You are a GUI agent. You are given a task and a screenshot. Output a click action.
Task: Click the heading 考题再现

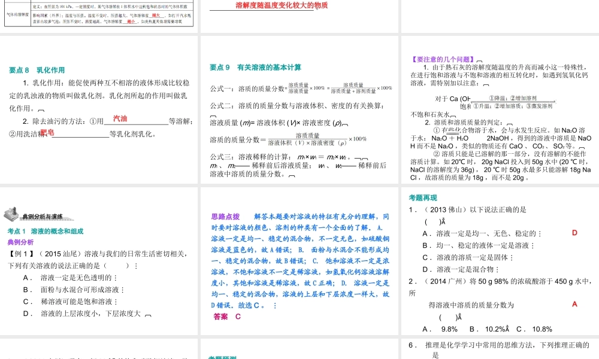click(423, 198)
